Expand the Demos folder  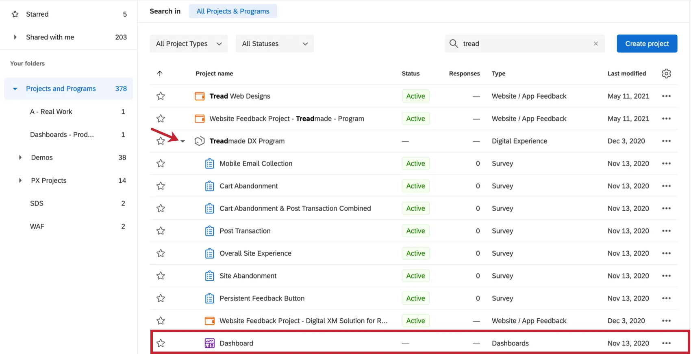pyautogui.click(x=20, y=158)
